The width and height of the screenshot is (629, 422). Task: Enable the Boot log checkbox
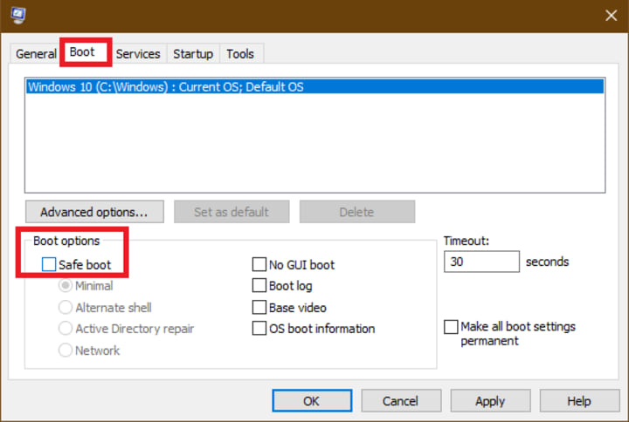coord(259,286)
